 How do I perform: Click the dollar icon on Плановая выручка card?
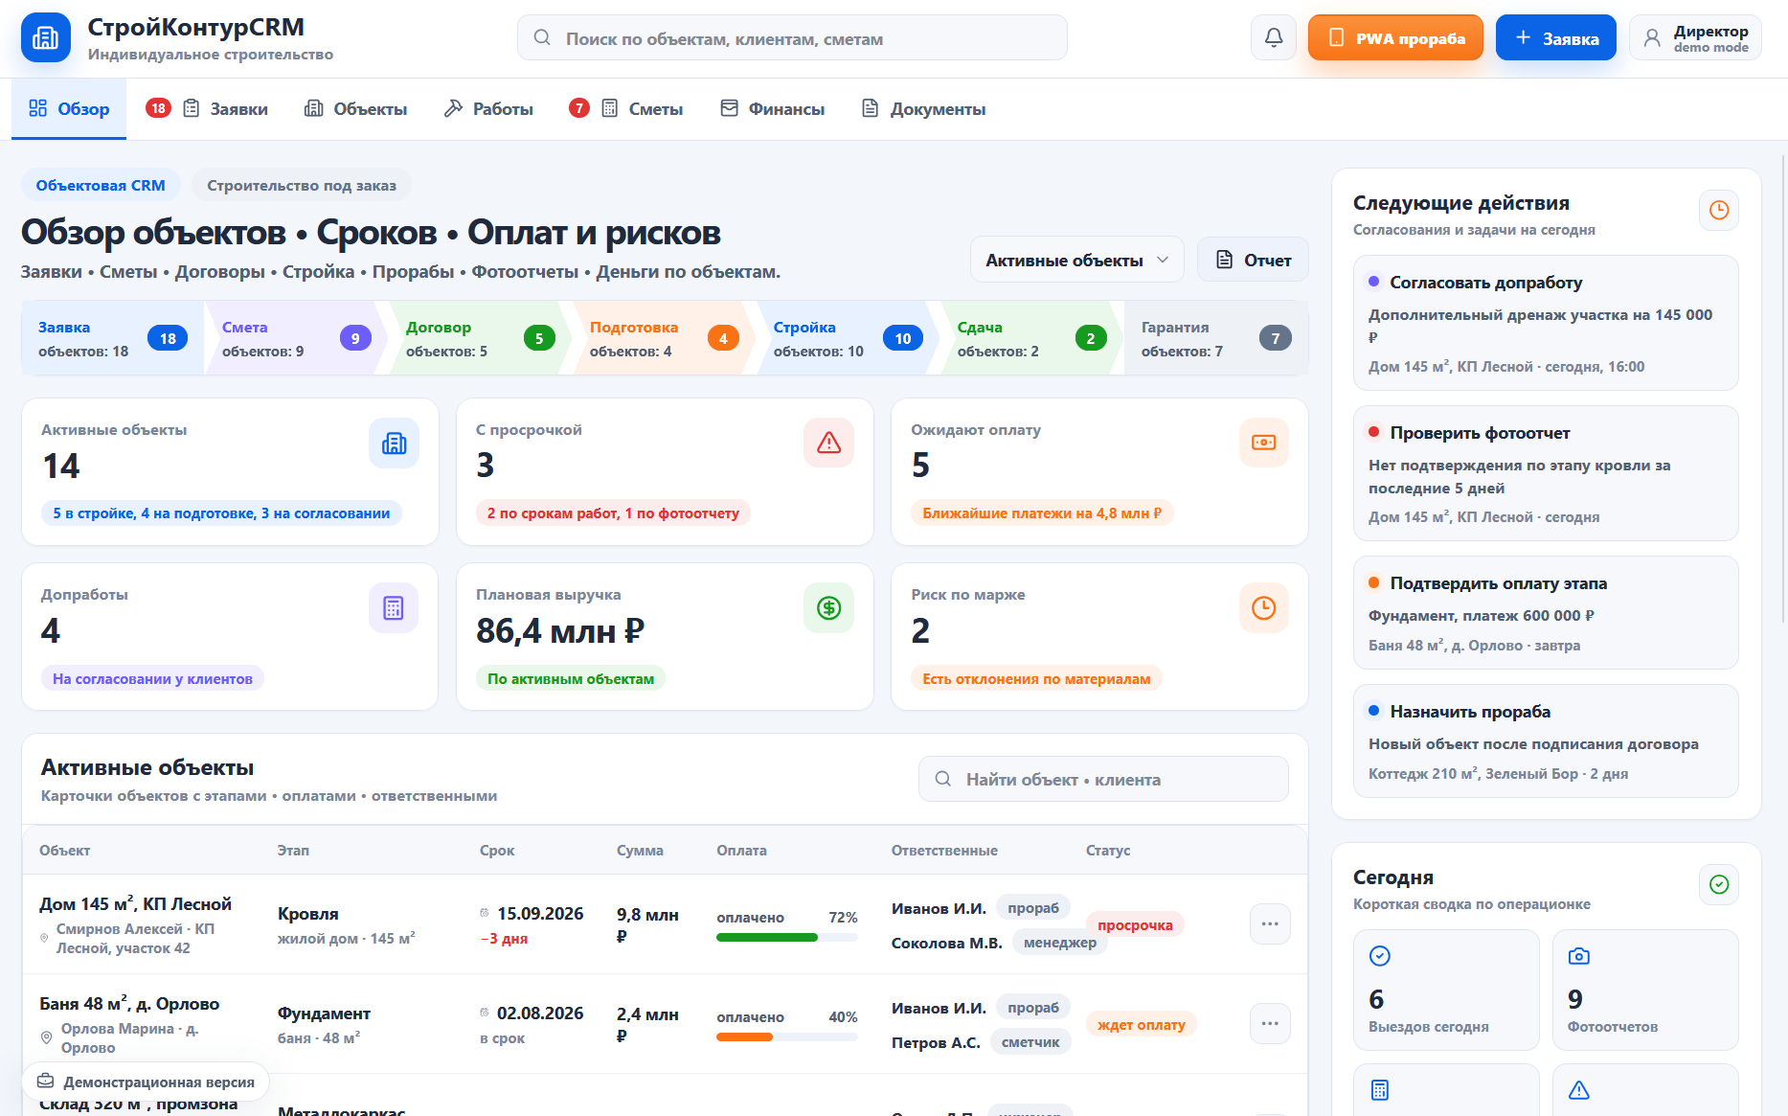(x=828, y=607)
